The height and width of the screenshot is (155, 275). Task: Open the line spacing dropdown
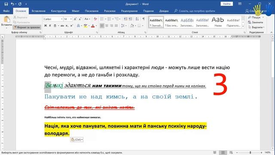[124, 26]
